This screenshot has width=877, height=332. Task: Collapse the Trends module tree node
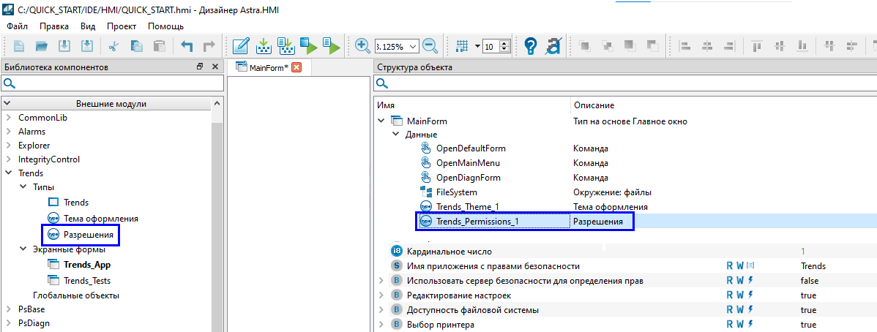click(x=8, y=173)
